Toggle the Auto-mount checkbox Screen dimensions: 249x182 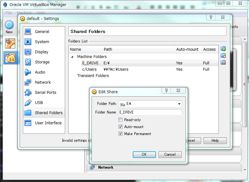[x=121, y=127]
